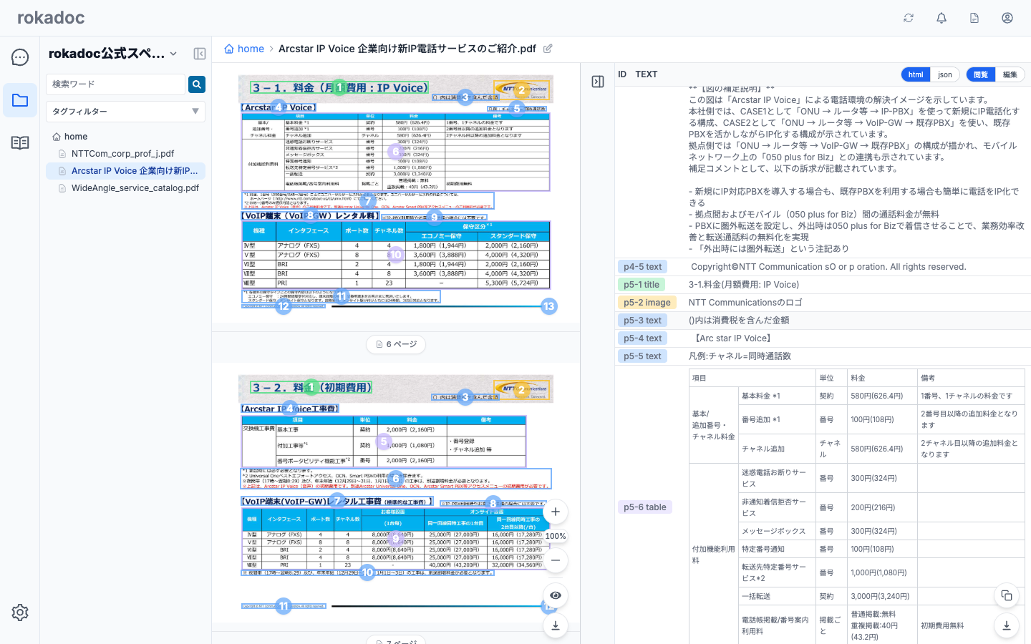Image resolution: width=1031 pixels, height=644 pixels.
Task: Open the book/glossary sidebar icon
Action: (x=20, y=142)
